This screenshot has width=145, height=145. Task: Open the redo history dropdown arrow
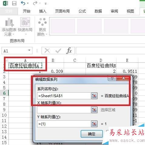click(x=40, y=3)
